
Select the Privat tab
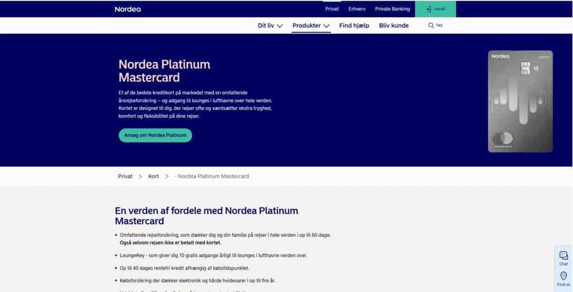click(x=332, y=9)
